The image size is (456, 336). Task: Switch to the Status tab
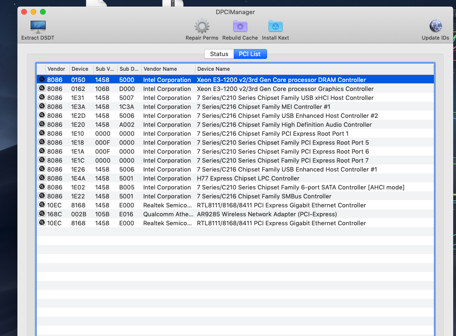(219, 54)
